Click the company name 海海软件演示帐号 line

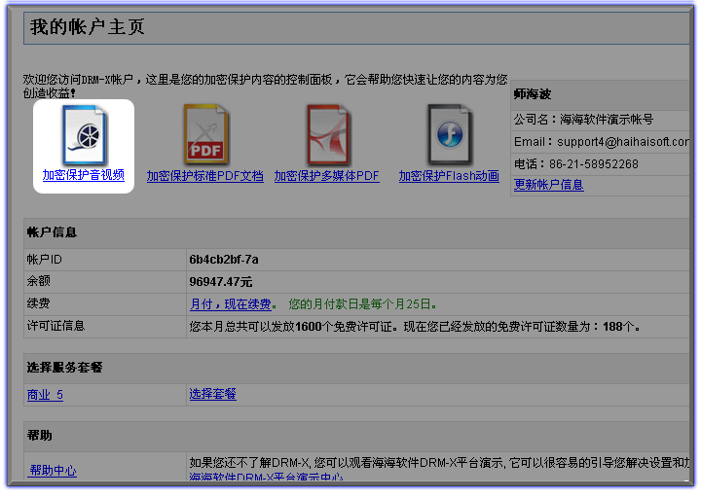tap(584, 120)
